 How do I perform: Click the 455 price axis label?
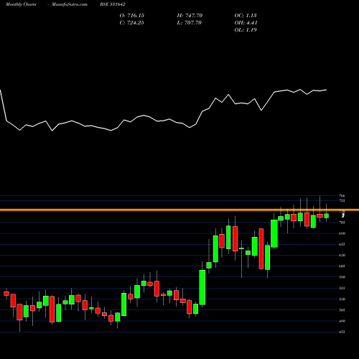(342, 332)
